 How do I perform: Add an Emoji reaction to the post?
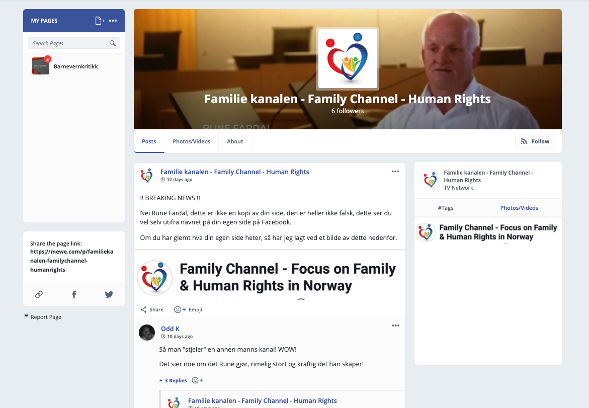188,309
